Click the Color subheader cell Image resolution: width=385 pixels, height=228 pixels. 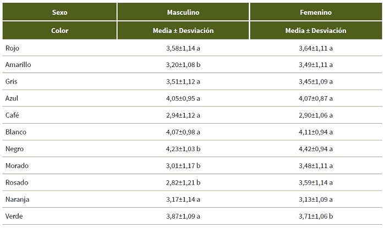pyautogui.click(x=59, y=31)
